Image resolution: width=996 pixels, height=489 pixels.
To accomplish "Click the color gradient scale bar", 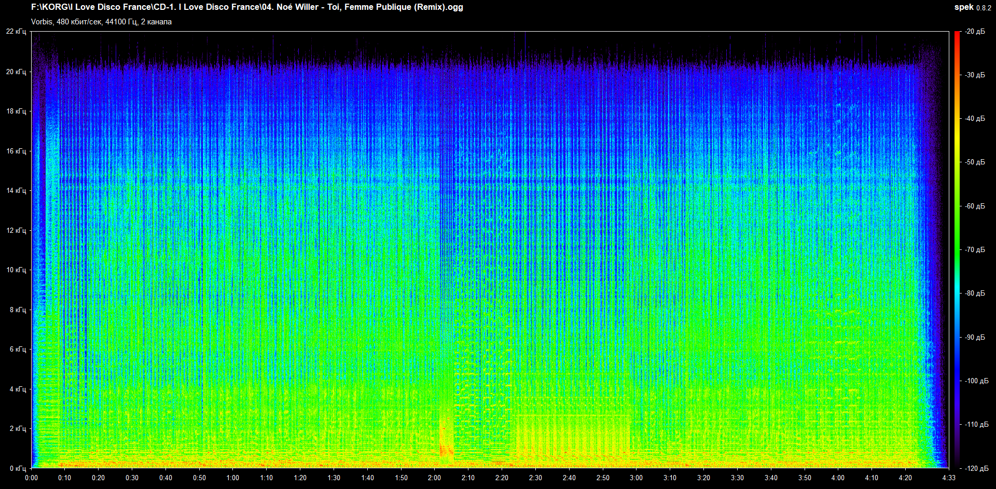I will (x=957, y=249).
